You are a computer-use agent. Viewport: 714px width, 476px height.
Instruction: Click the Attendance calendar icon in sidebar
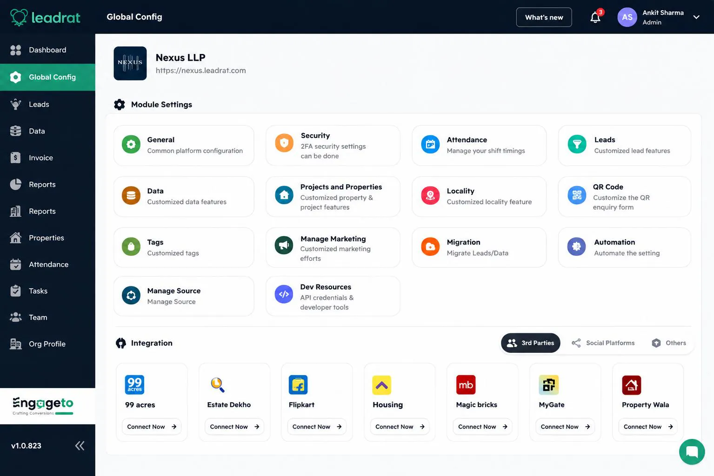coord(16,264)
